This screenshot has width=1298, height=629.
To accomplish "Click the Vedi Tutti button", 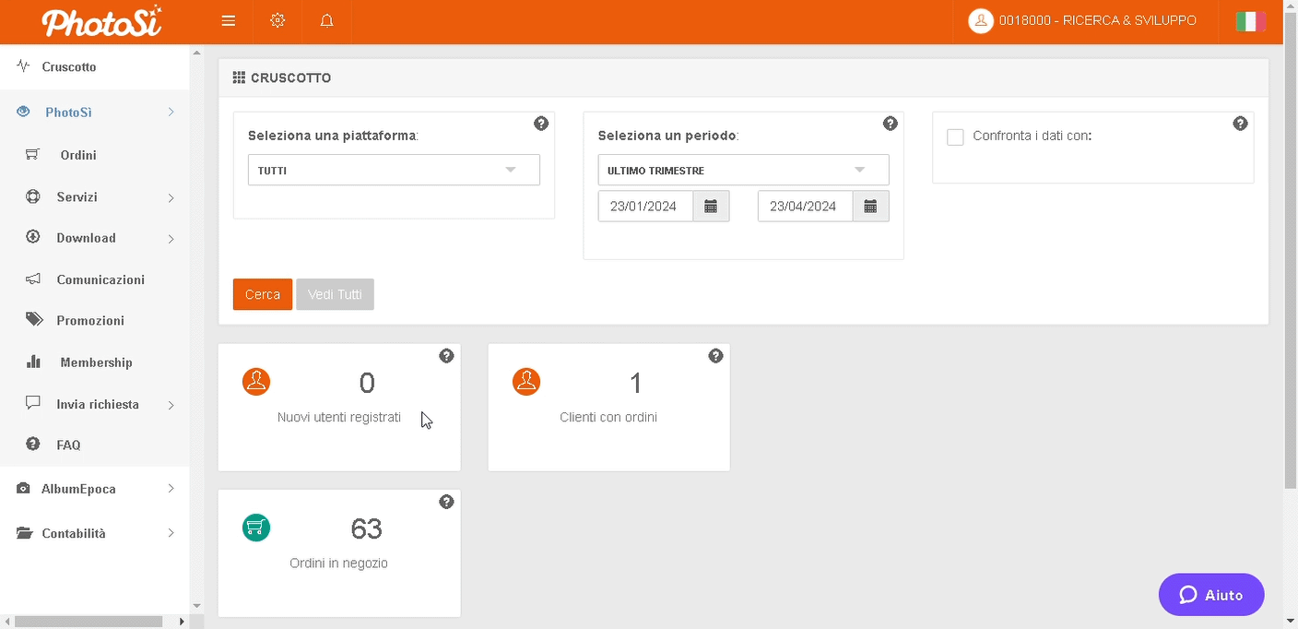I will (x=335, y=294).
